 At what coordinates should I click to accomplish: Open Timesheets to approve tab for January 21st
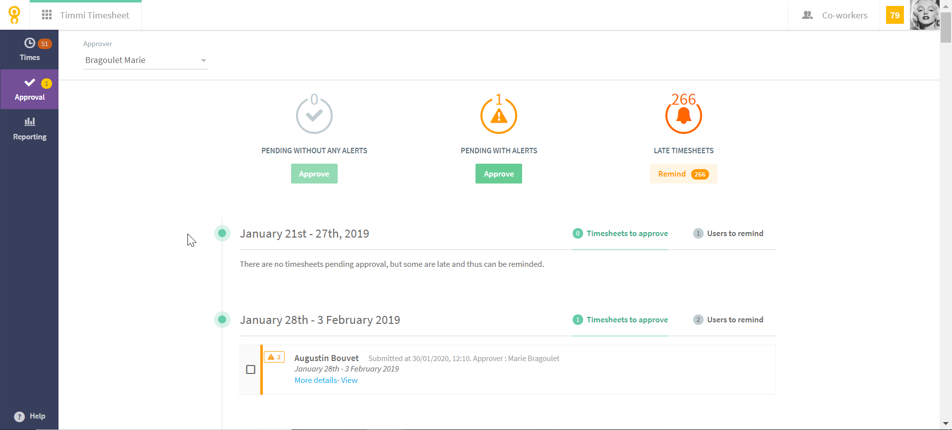pyautogui.click(x=620, y=234)
